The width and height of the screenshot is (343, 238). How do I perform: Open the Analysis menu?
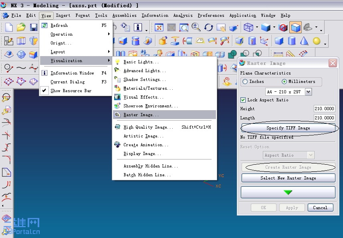tap(183, 16)
